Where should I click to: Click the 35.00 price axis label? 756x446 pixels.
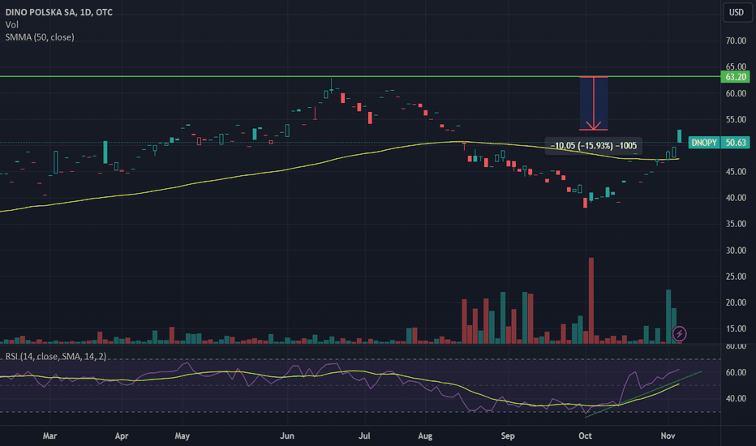pyautogui.click(x=736, y=224)
